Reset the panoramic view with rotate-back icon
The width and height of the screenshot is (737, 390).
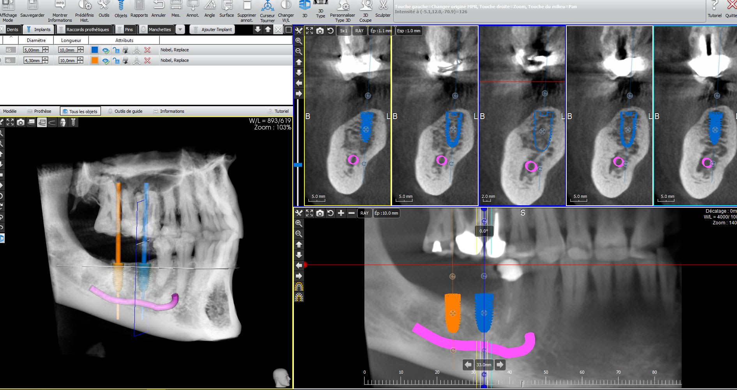330,213
